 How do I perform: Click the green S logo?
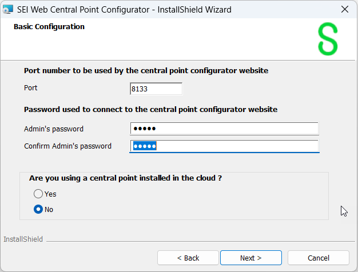pyautogui.click(x=328, y=40)
